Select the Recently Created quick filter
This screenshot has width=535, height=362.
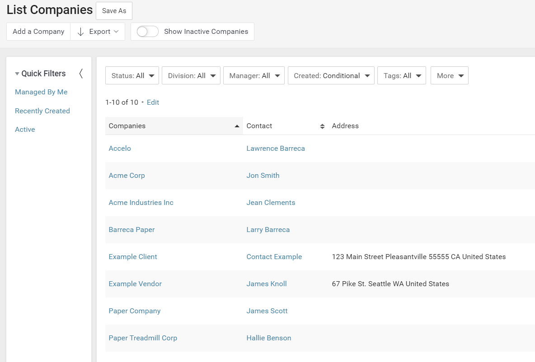pyautogui.click(x=42, y=111)
